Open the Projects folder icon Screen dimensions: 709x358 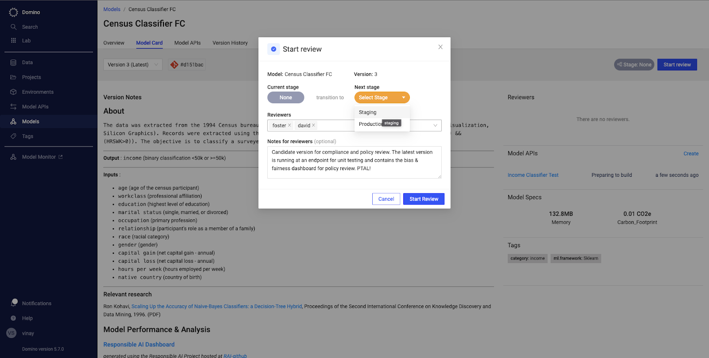(x=13, y=77)
